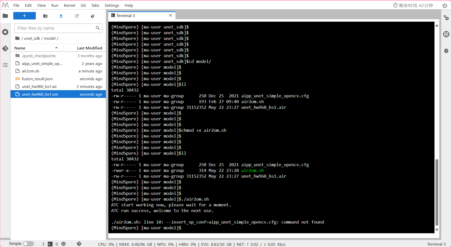Click the kernel chip icon in status bar
This screenshot has height=247, width=451.
tap(64, 244)
